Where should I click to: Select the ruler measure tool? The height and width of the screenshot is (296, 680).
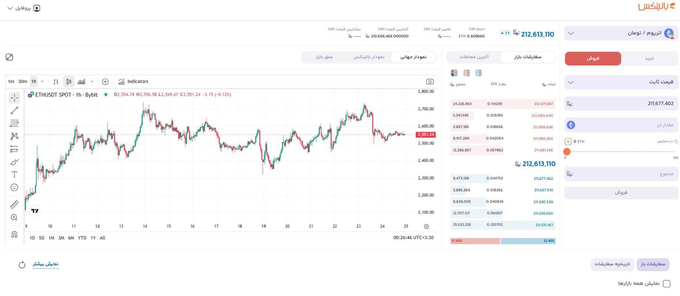tap(14, 205)
